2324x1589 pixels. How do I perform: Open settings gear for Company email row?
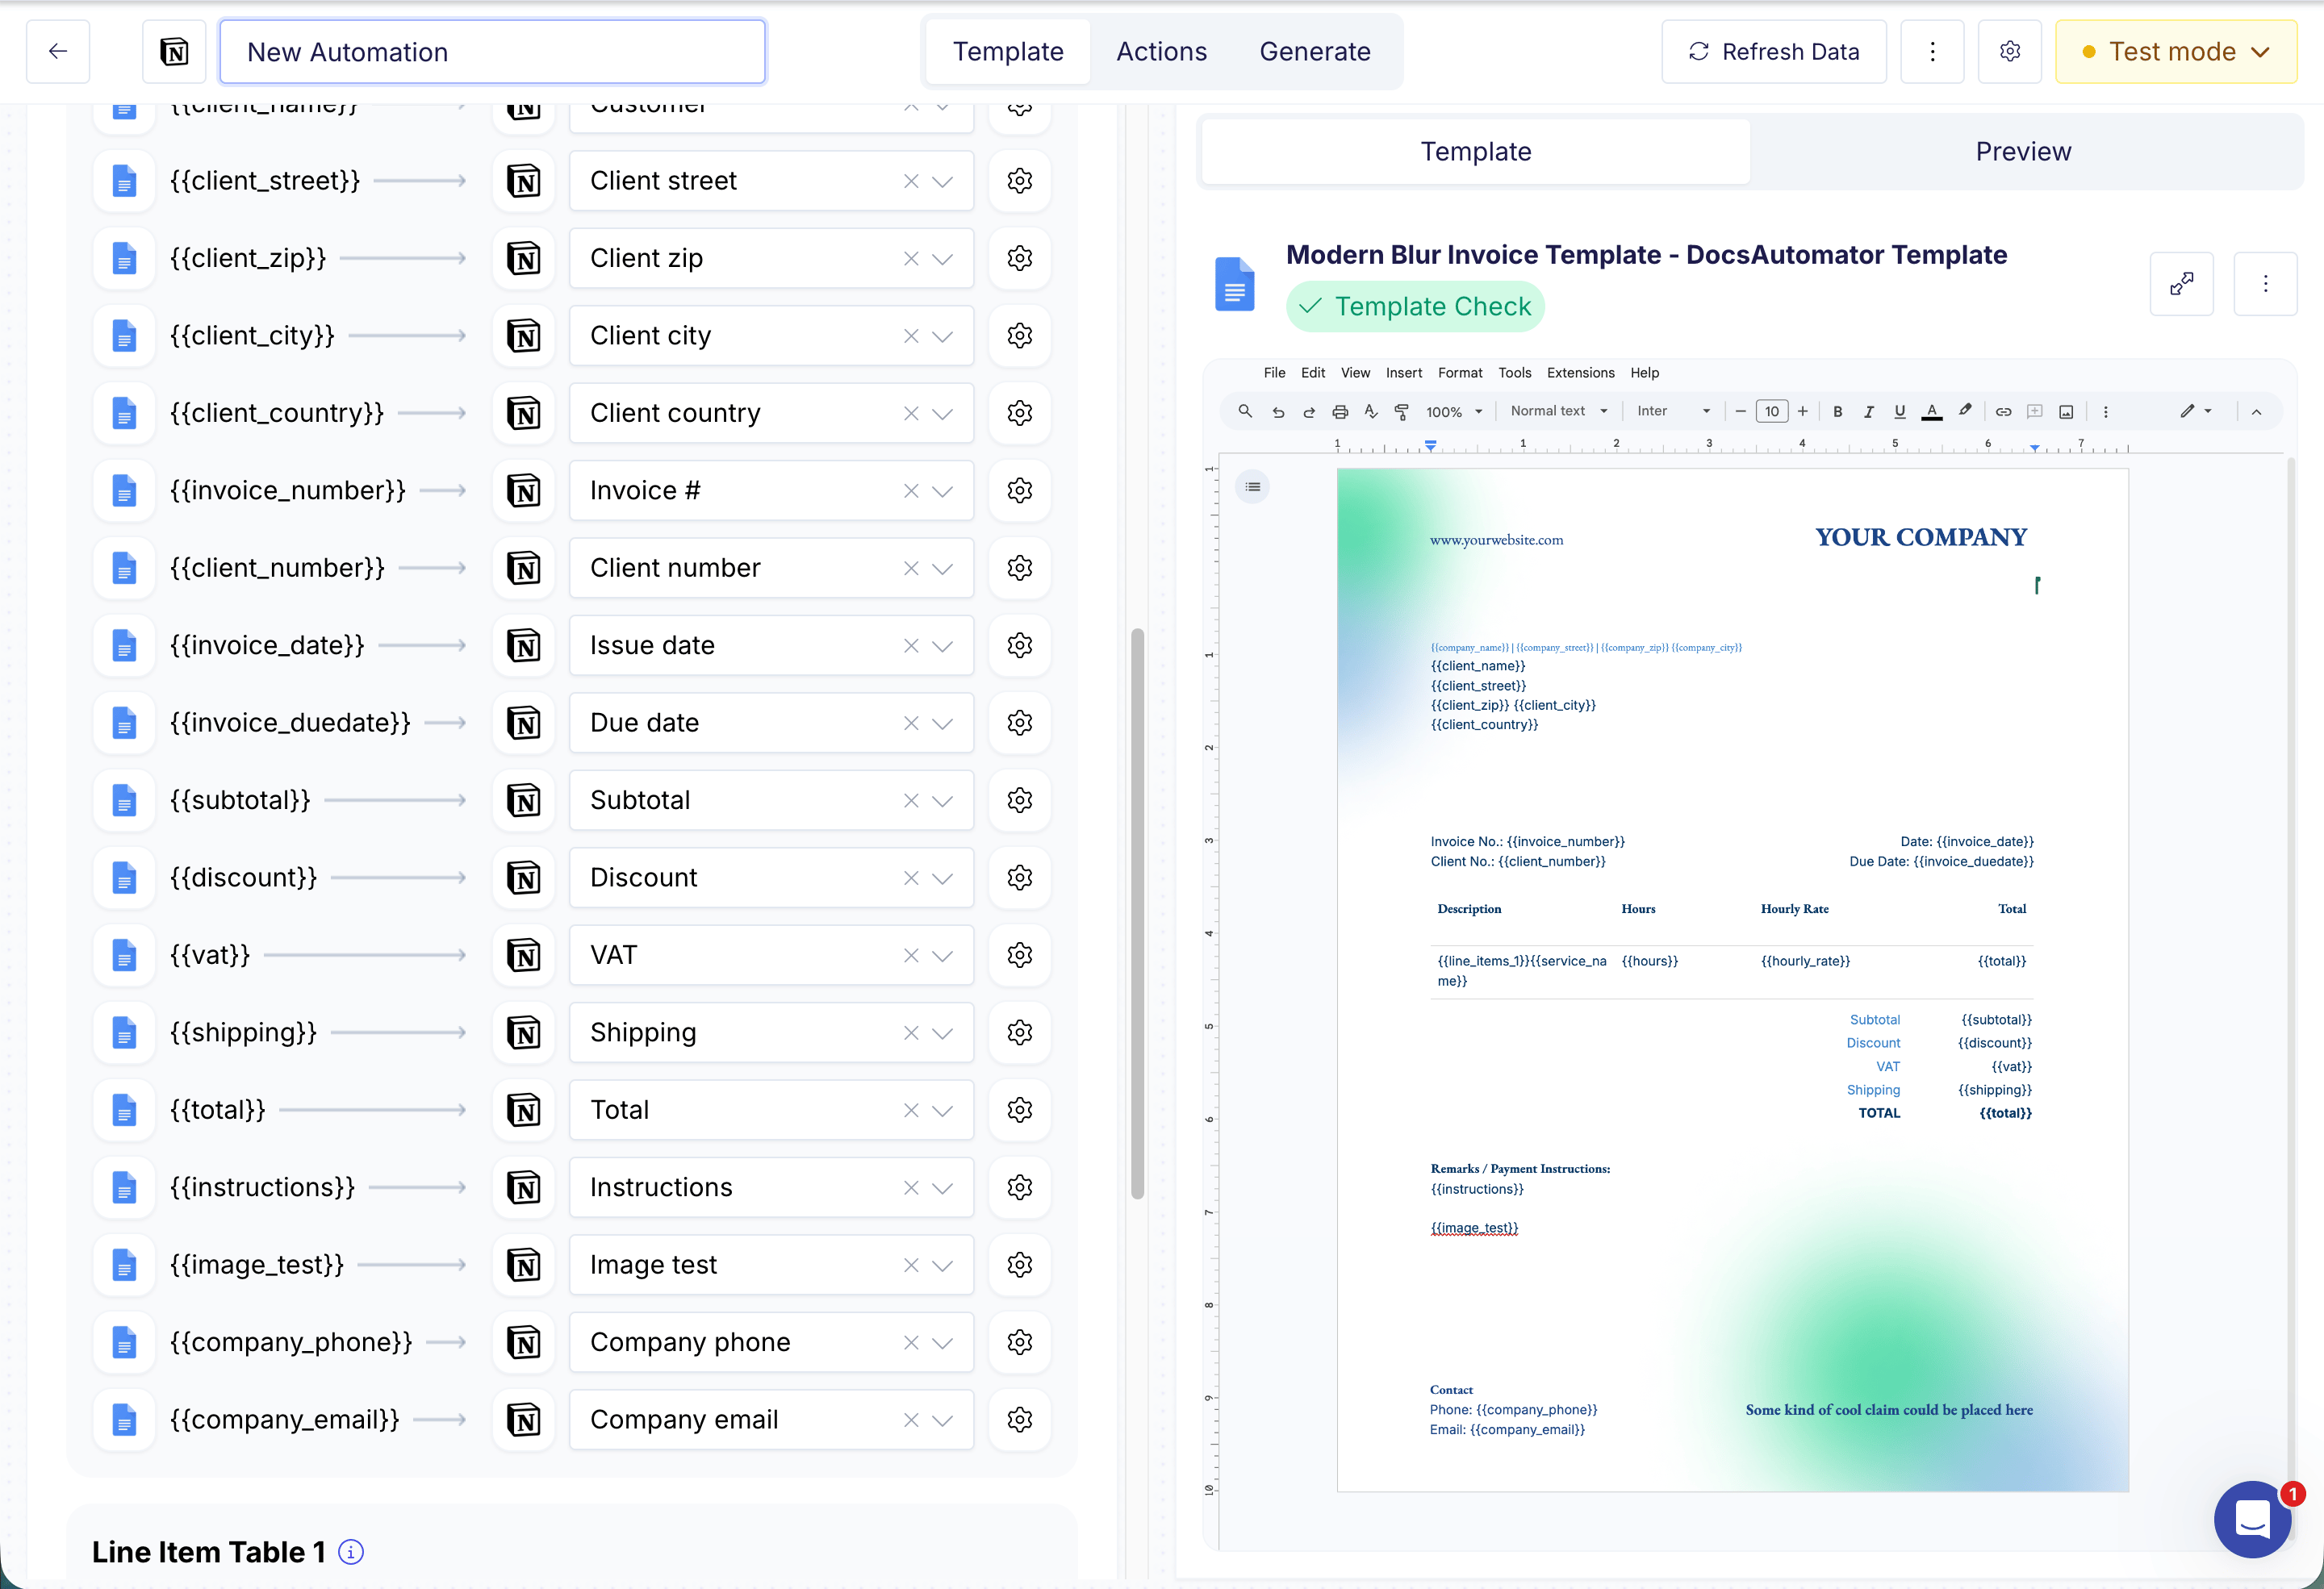[x=1019, y=1420]
